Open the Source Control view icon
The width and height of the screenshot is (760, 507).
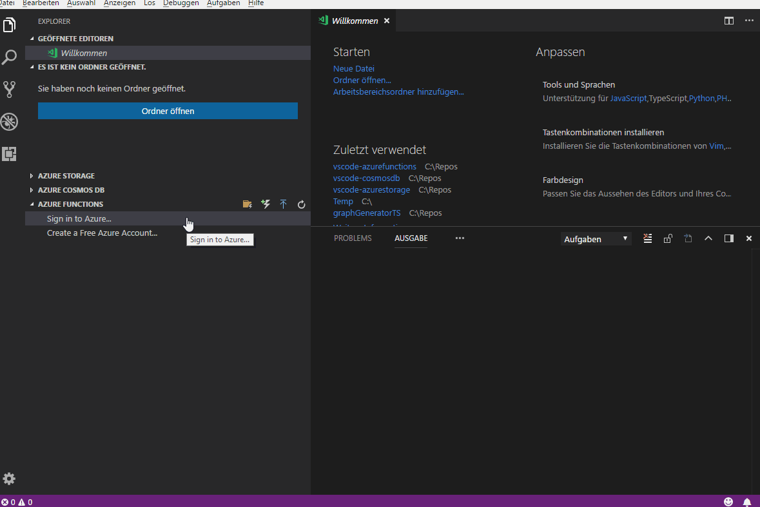(9, 89)
